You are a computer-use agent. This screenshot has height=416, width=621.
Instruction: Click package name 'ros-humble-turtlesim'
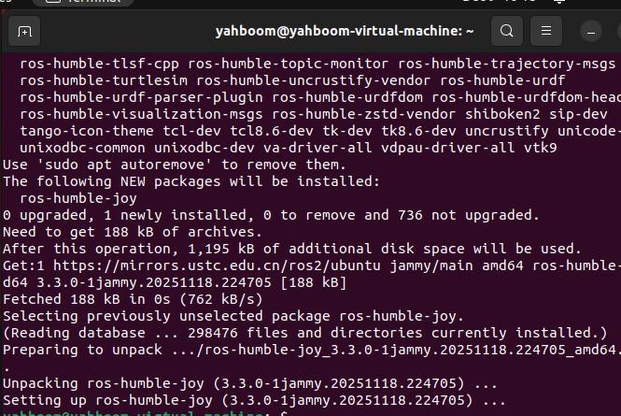(x=104, y=80)
